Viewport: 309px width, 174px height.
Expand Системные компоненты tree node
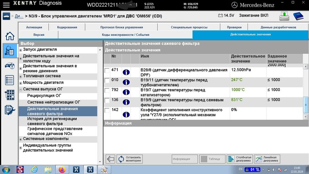[20, 139]
